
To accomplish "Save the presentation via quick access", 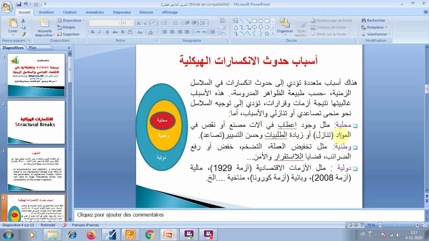I will [19, 4].
